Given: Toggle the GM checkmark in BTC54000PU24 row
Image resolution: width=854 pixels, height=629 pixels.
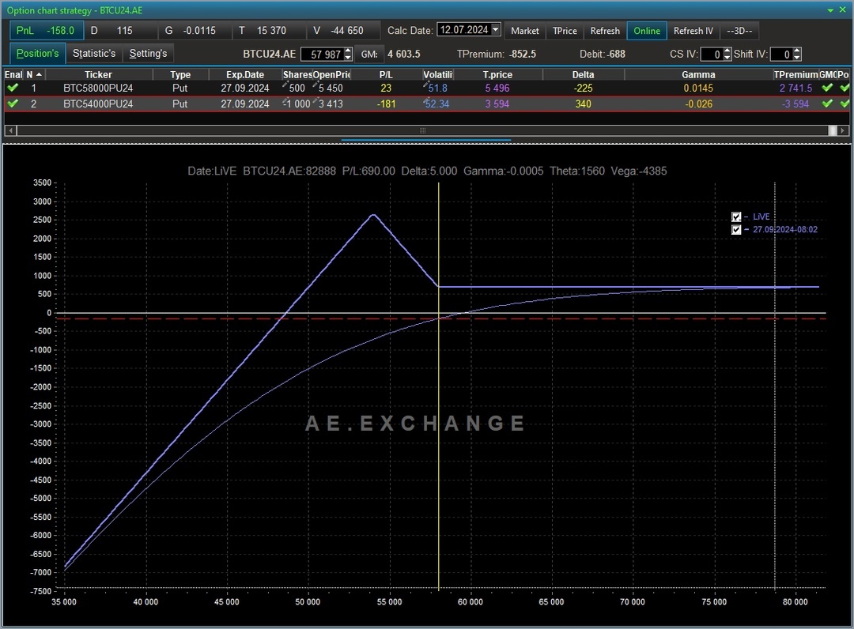Looking at the screenshot, I should click(827, 104).
